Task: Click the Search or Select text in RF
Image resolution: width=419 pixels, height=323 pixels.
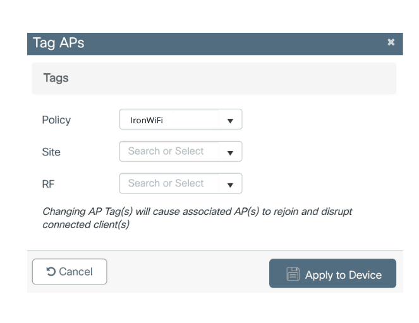Action: click(x=166, y=183)
